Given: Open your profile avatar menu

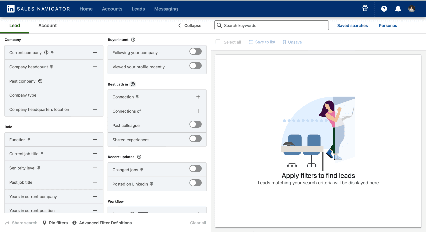Looking at the screenshot, I should 411,8.
